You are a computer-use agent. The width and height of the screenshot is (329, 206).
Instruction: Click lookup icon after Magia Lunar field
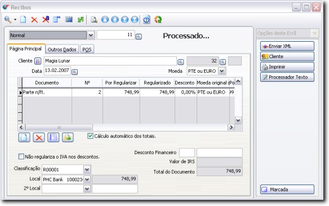pyautogui.click(x=181, y=62)
